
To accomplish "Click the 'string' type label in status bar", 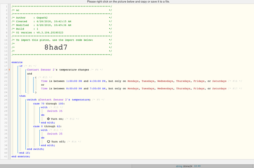I will click(x=179, y=166).
